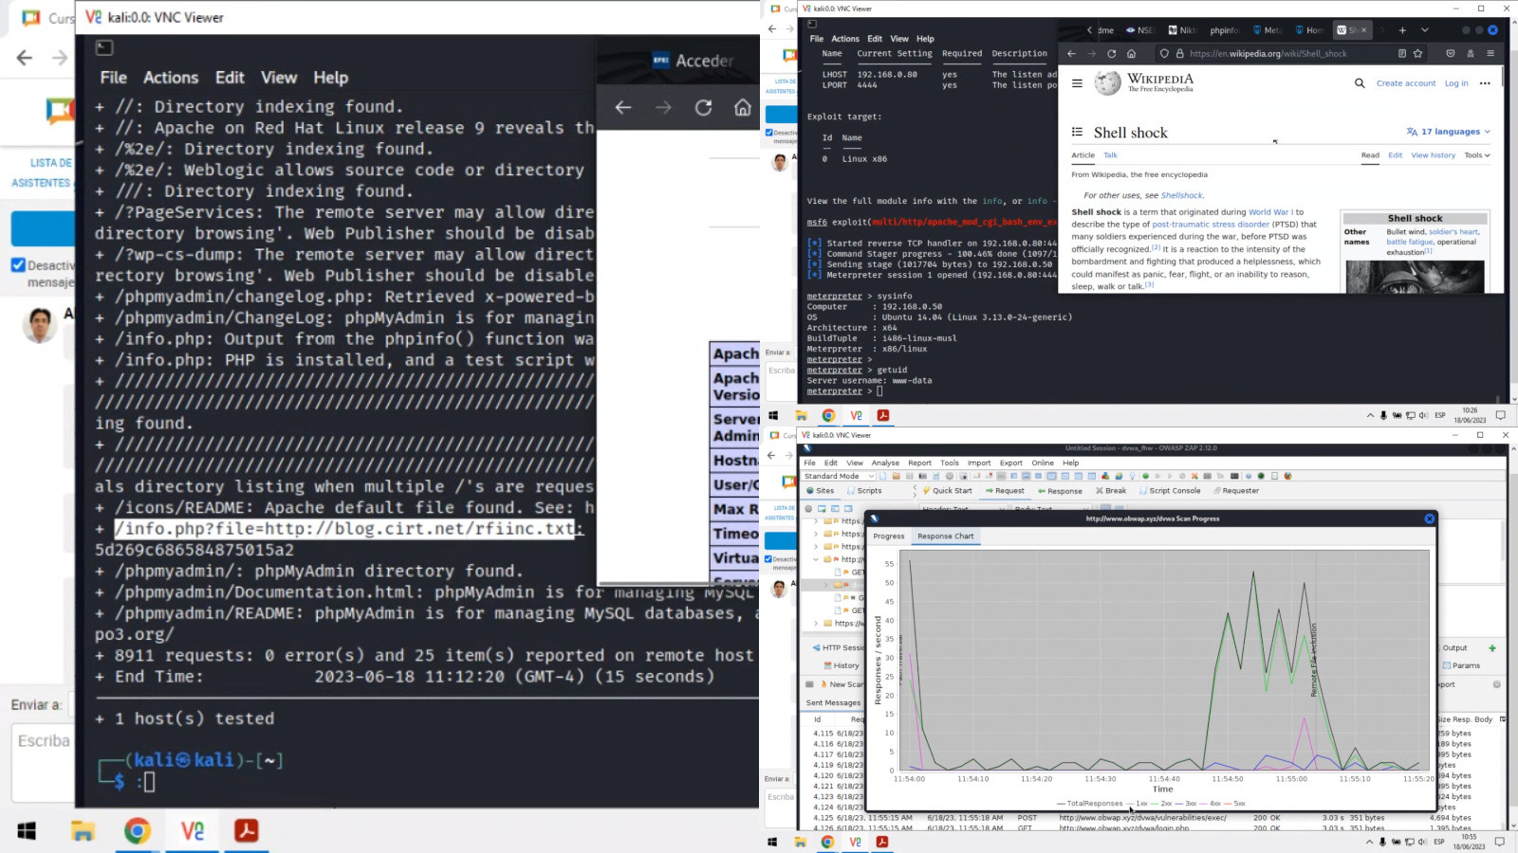
Task: Click Firefox reload button beside the Wikipedia URL
Action: (x=1111, y=54)
